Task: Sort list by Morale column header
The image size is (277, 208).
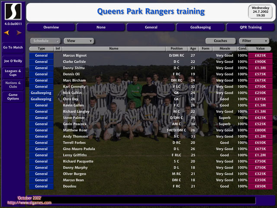Action: pos(225,49)
